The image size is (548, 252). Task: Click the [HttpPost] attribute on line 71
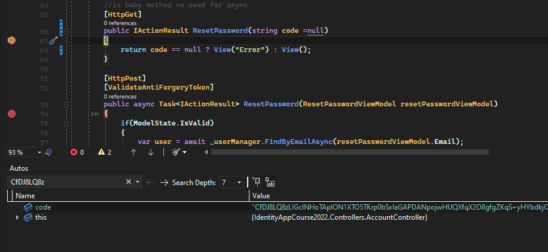pos(125,78)
